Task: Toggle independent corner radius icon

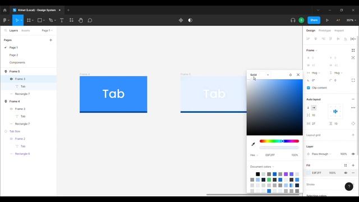Action: pos(353,80)
